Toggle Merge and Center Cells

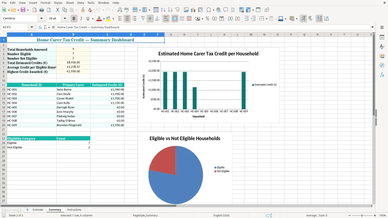tap(175, 19)
